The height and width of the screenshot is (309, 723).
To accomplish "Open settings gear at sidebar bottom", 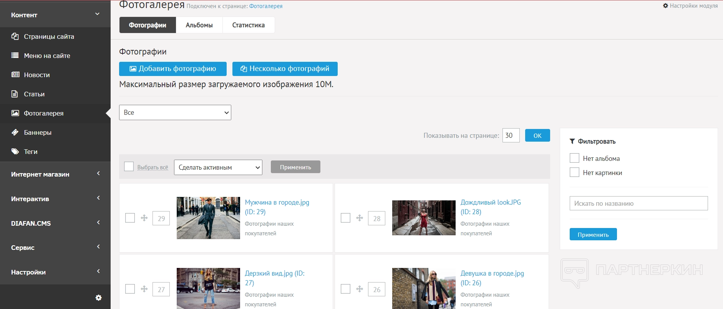I will tap(99, 298).
